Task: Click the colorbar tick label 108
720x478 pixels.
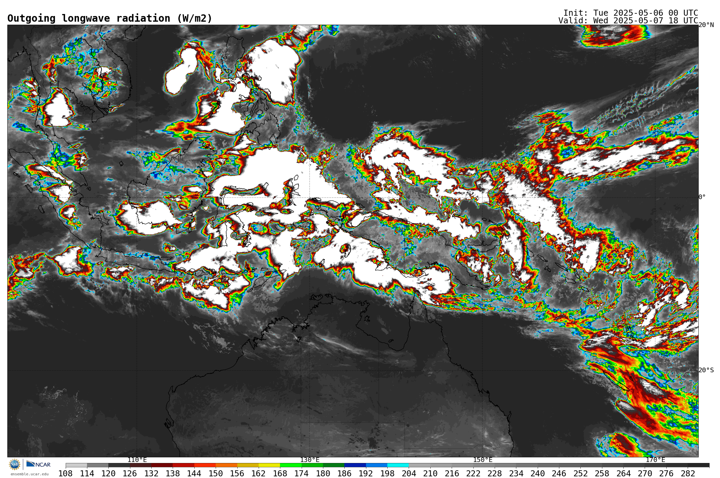Action: click(66, 474)
